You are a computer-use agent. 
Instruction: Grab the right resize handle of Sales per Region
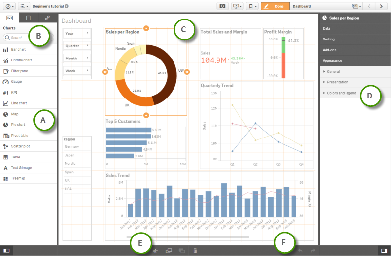pyautogui.click(x=187, y=72)
